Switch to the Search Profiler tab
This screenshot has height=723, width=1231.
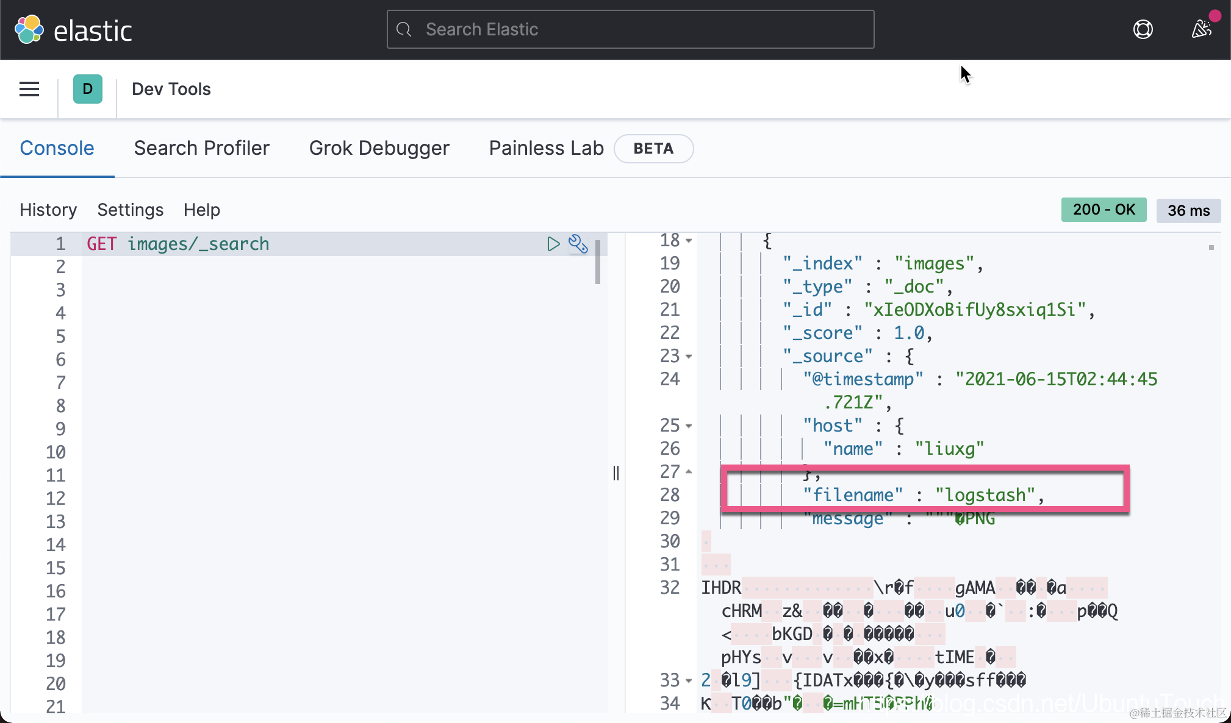(x=201, y=148)
